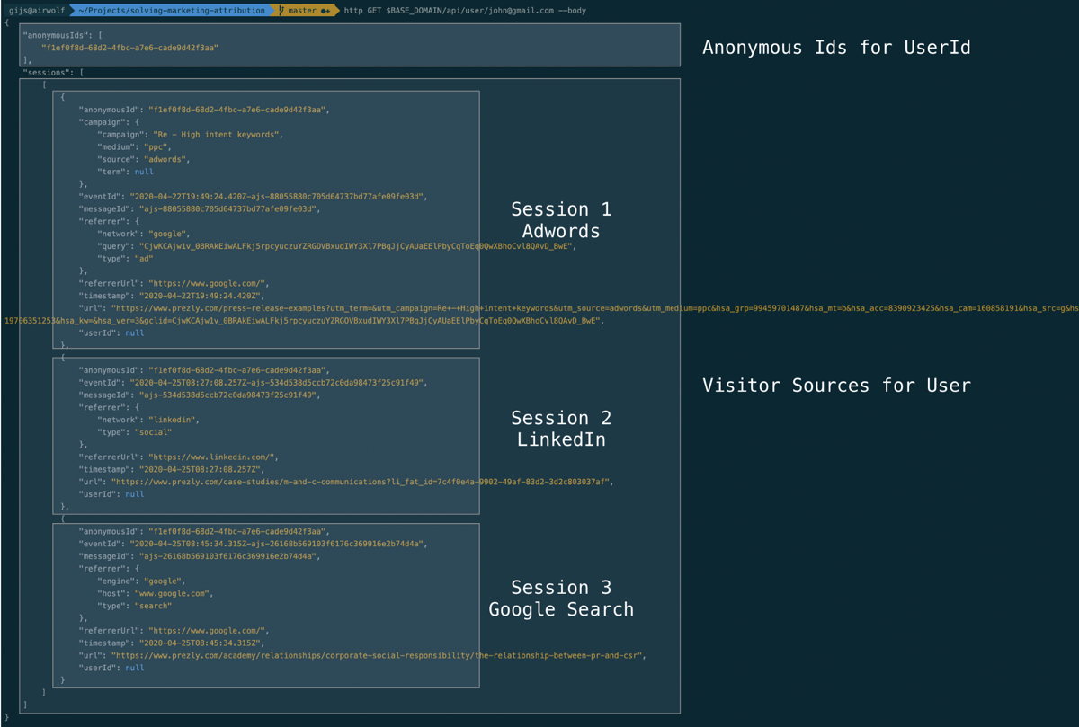Click the "sessions" key
1079x727 pixels.
coord(47,71)
